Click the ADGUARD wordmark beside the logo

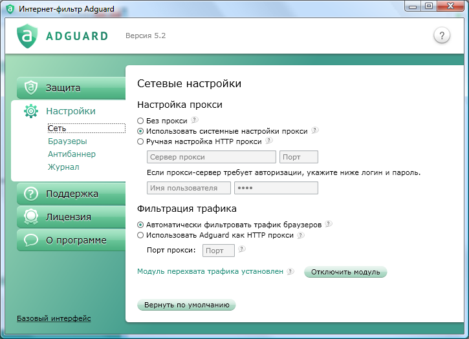pos(77,36)
